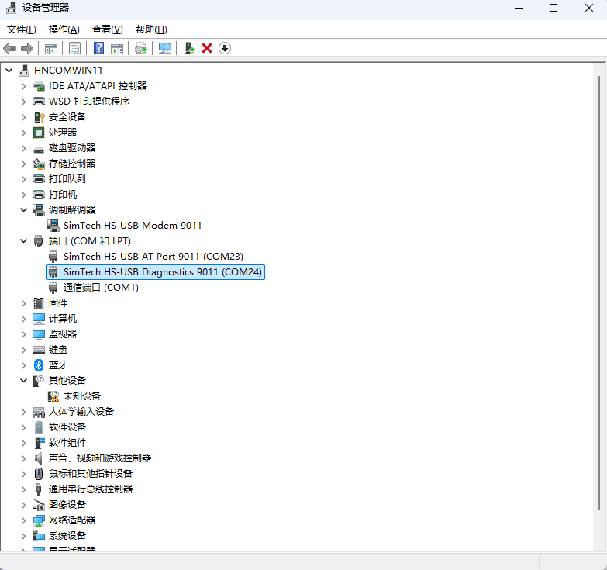The height and width of the screenshot is (570, 607).
Task: Click the back arrow toolbar icon
Action: point(10,48)
